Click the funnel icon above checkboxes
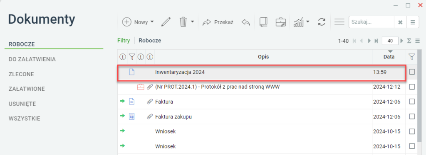This screenshot has height=155, width=426. coord(412,57)
